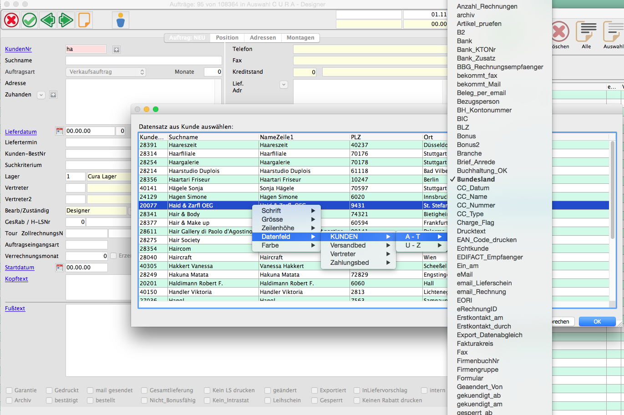Image resolution: width=624 pixels, height=415 pixels.
Task: Click the Suchname input field
Action: coord(144,61)
